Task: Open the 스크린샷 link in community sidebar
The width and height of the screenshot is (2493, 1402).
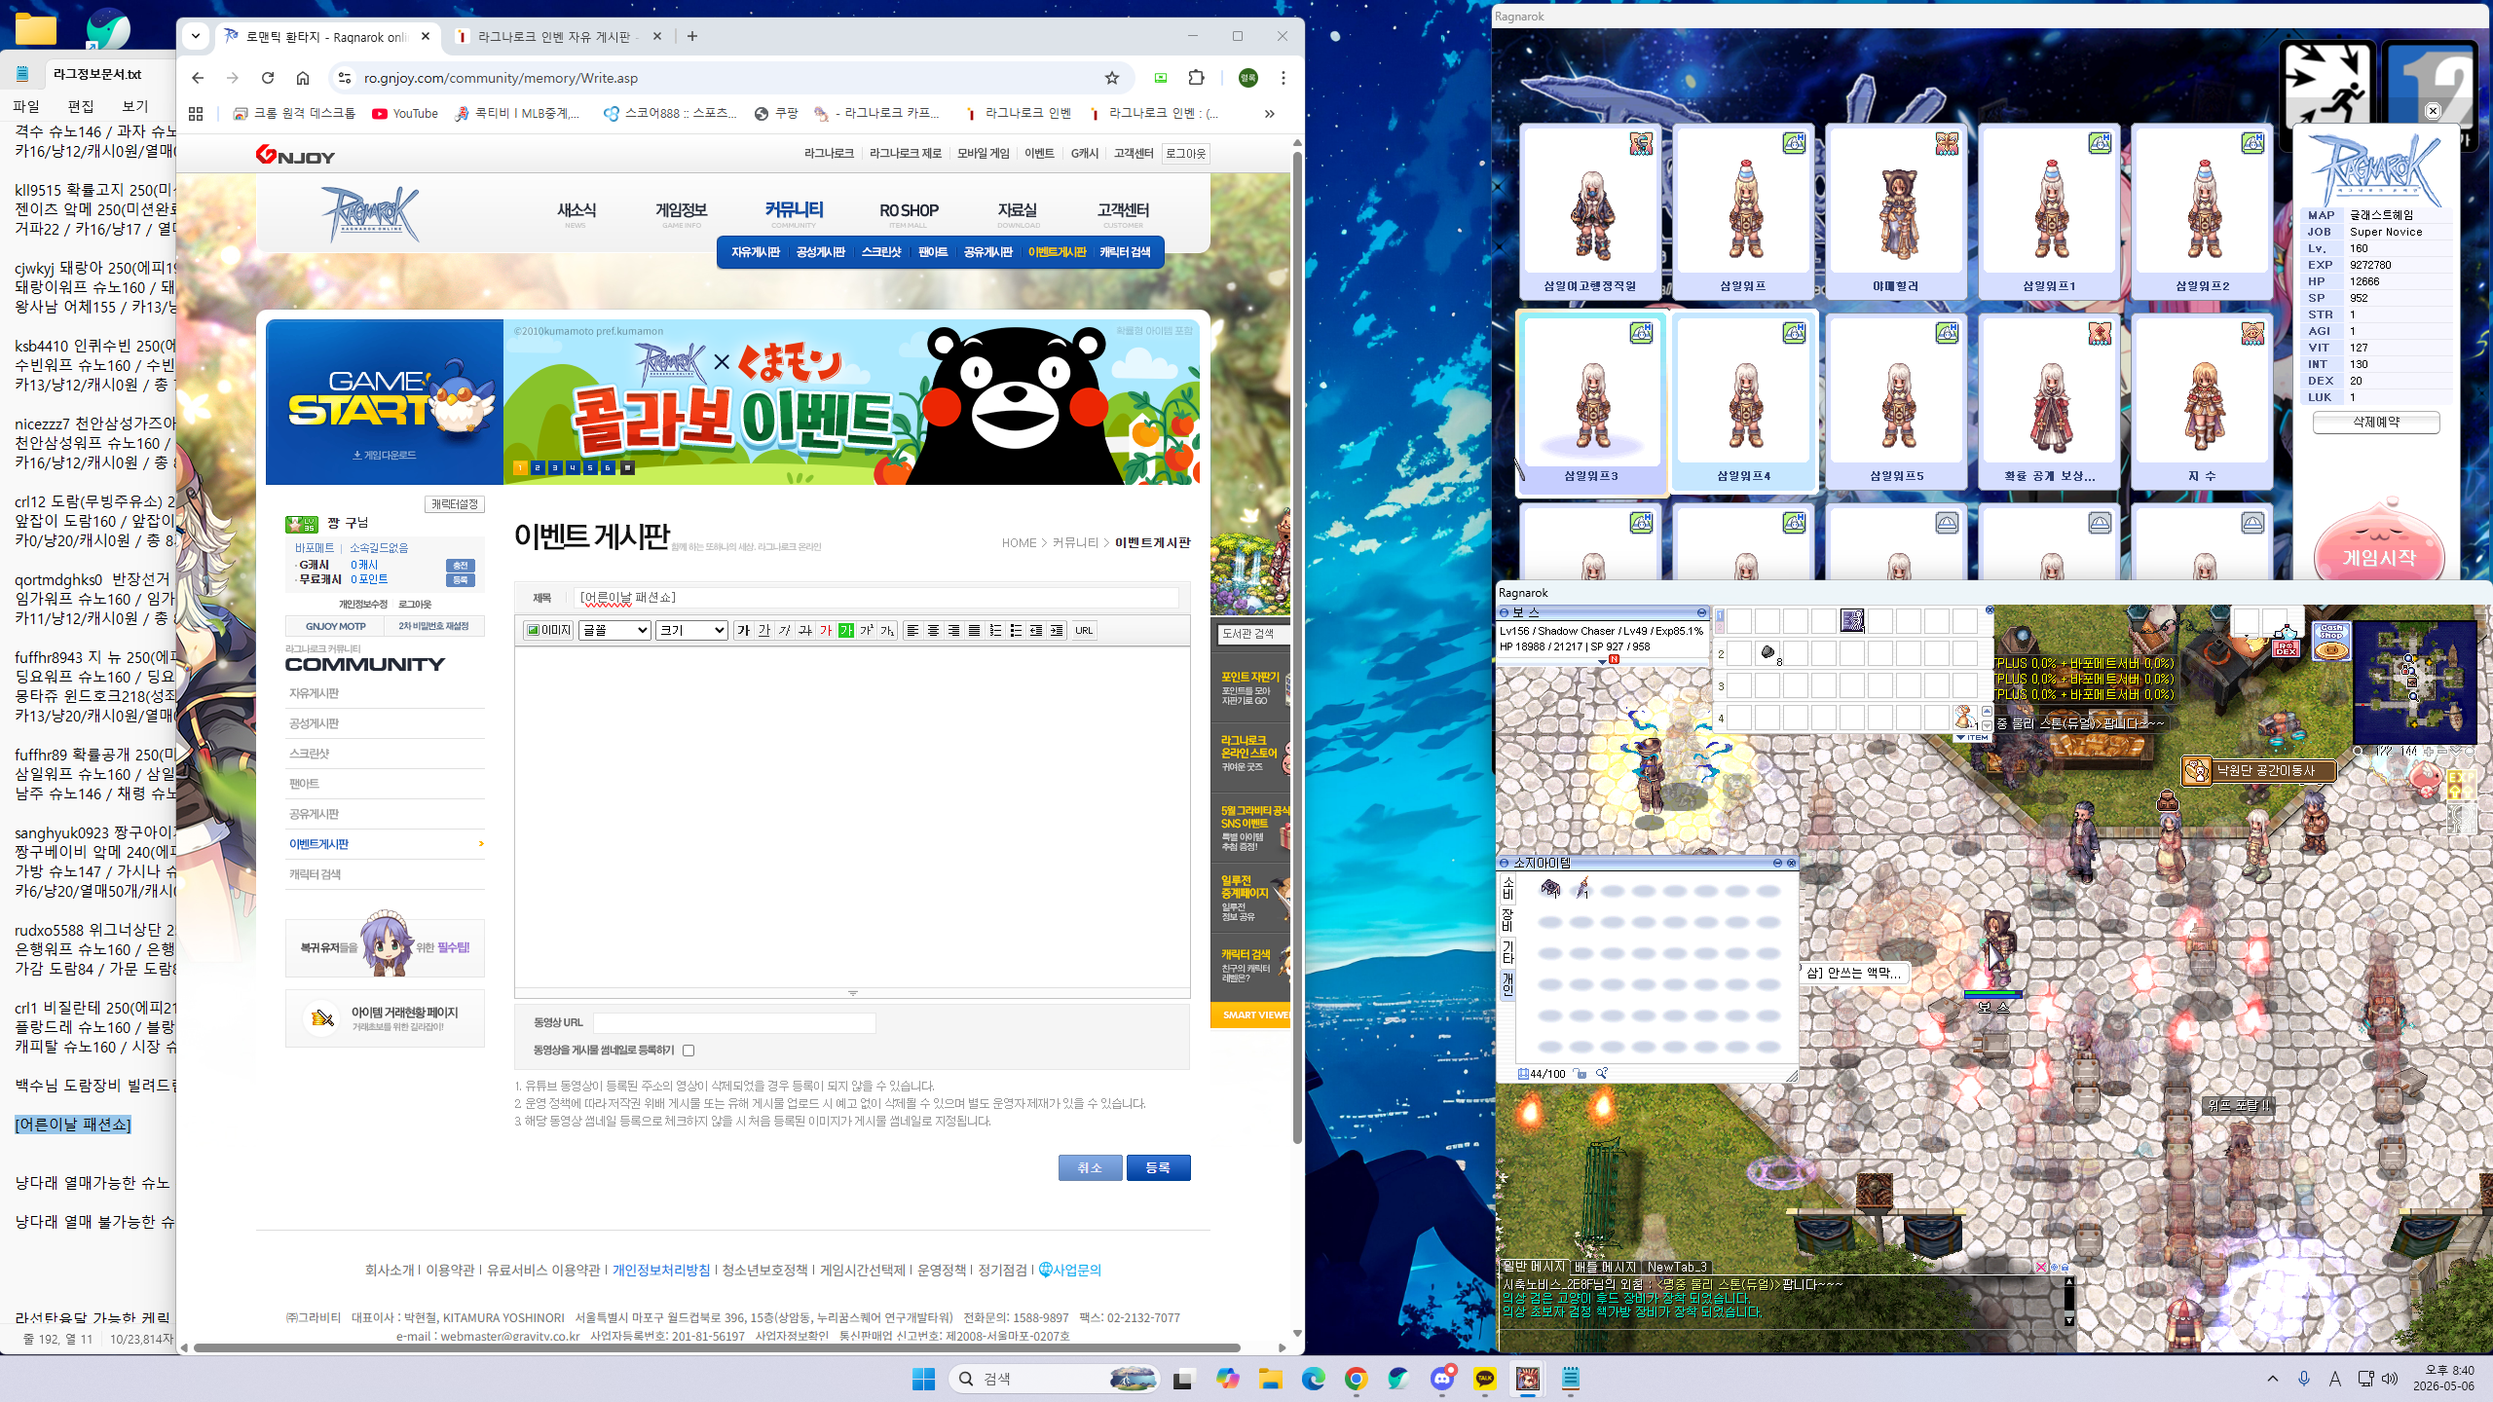Action: (310, 754)
